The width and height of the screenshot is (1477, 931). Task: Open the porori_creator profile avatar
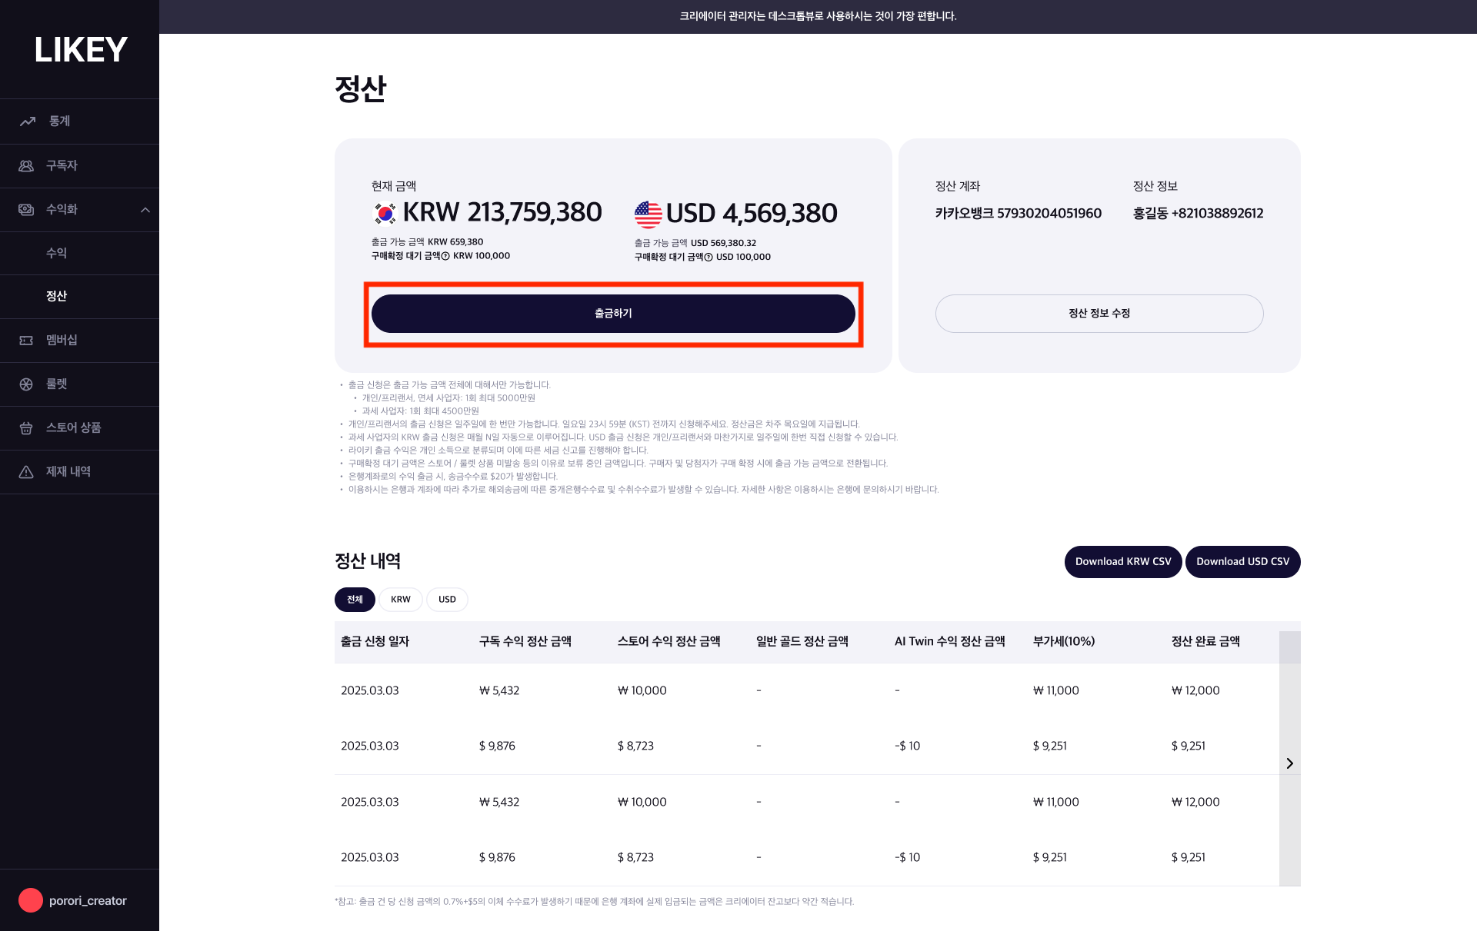click(31, 900)
